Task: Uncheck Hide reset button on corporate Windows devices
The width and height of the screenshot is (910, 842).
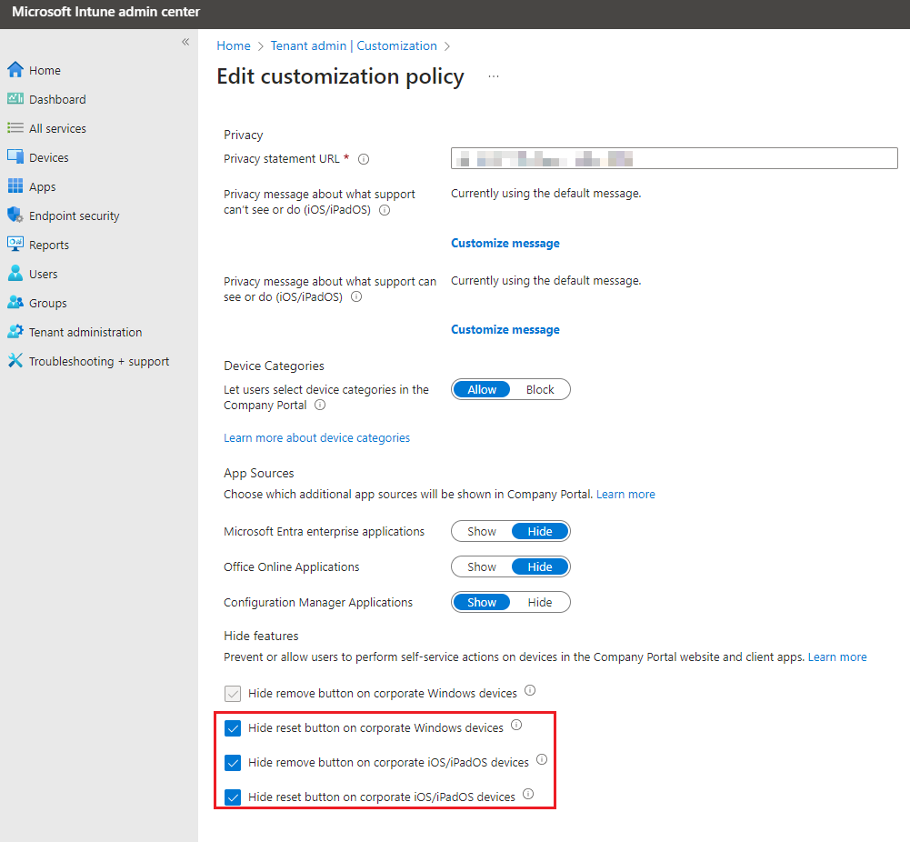Action: pyautogui.click(x=233, y=727)
